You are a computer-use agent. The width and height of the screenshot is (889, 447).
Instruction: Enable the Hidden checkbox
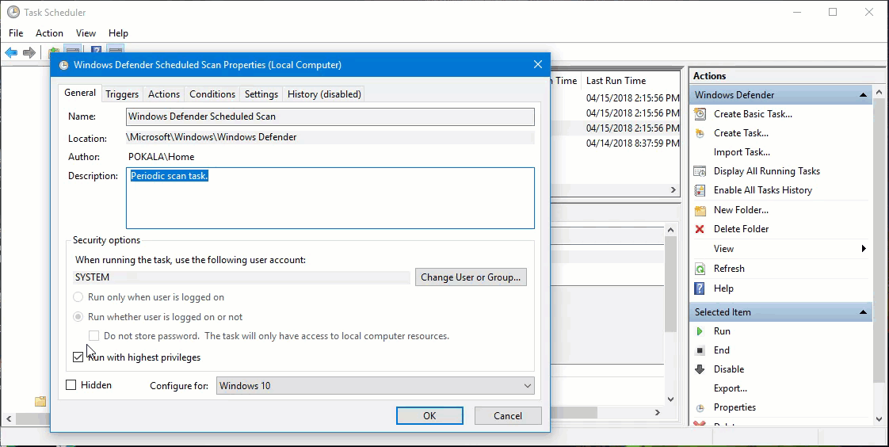click(x=71, y=385)
